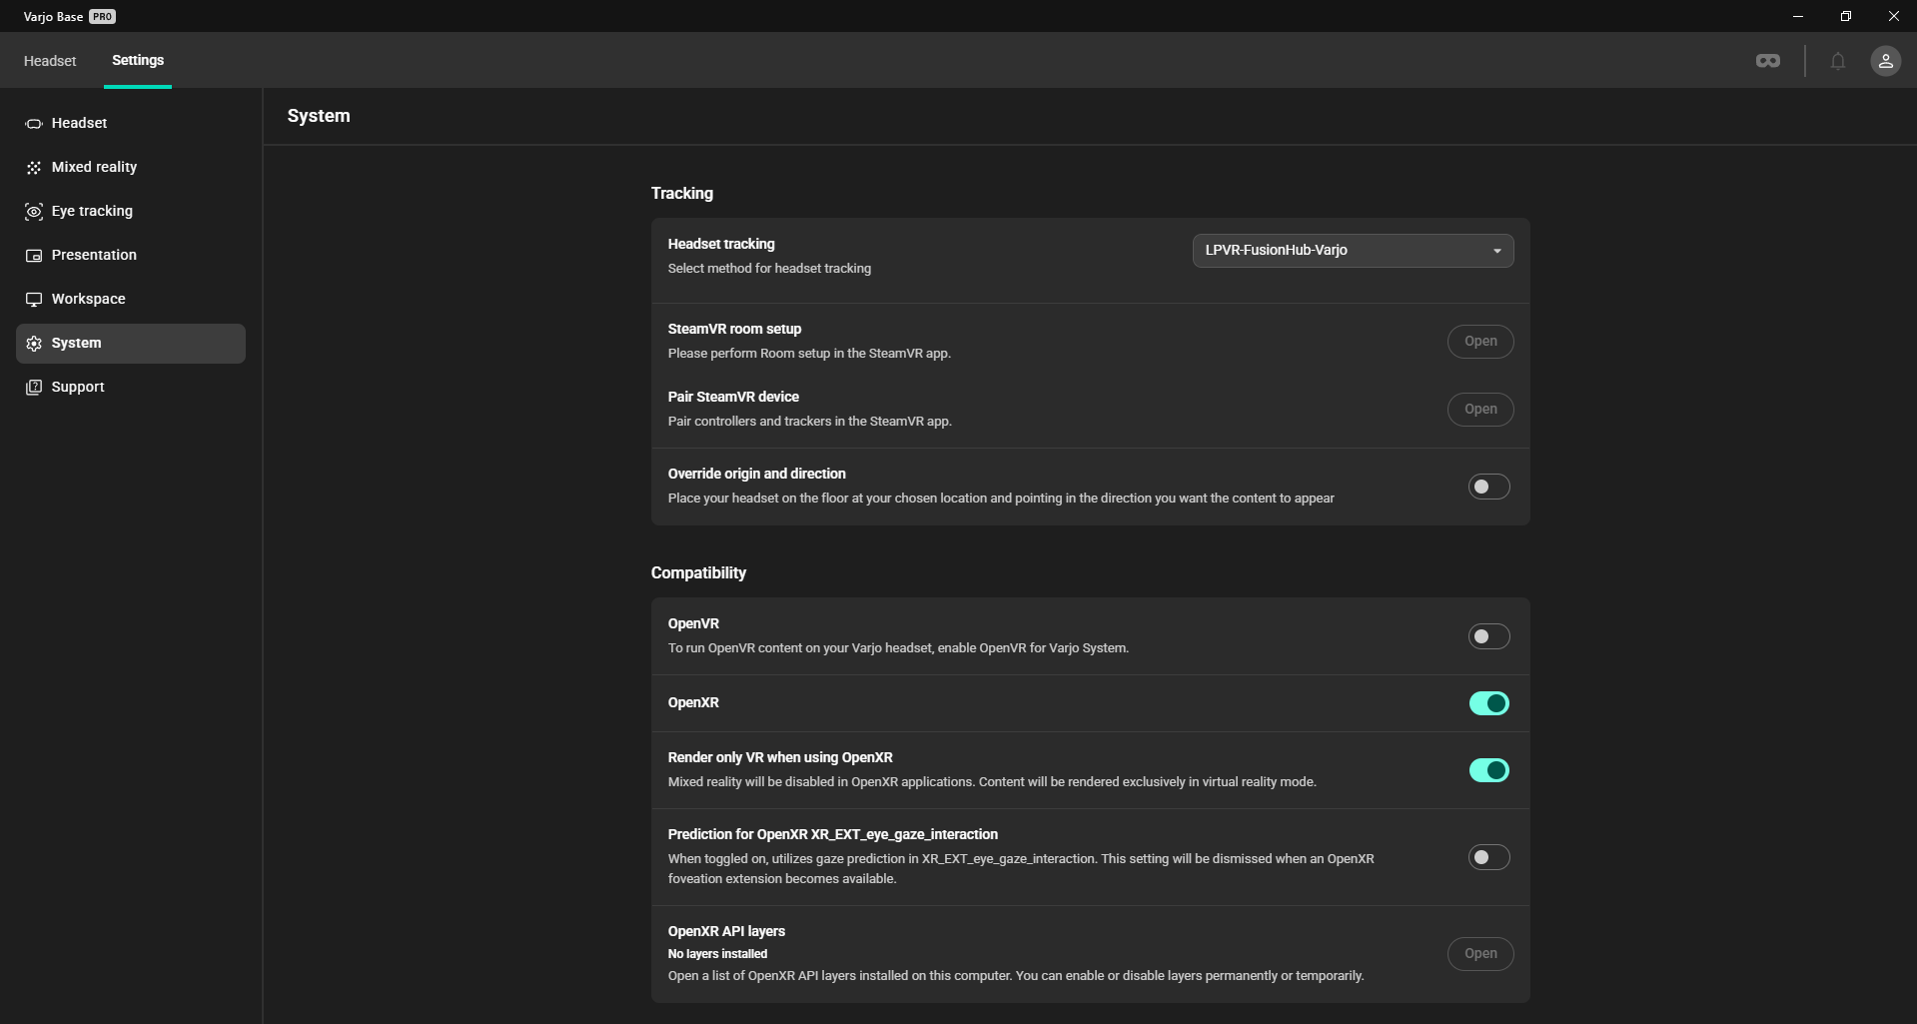Open the user account profile icon
The width and height of the screenshot is (1917, 1024).
(x=1886, y=61)
